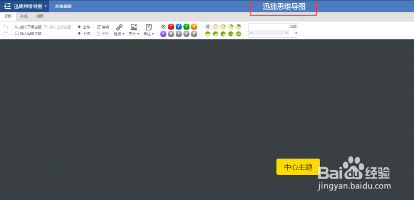Set progress to half-filled pie icon

tap(208, 34)
